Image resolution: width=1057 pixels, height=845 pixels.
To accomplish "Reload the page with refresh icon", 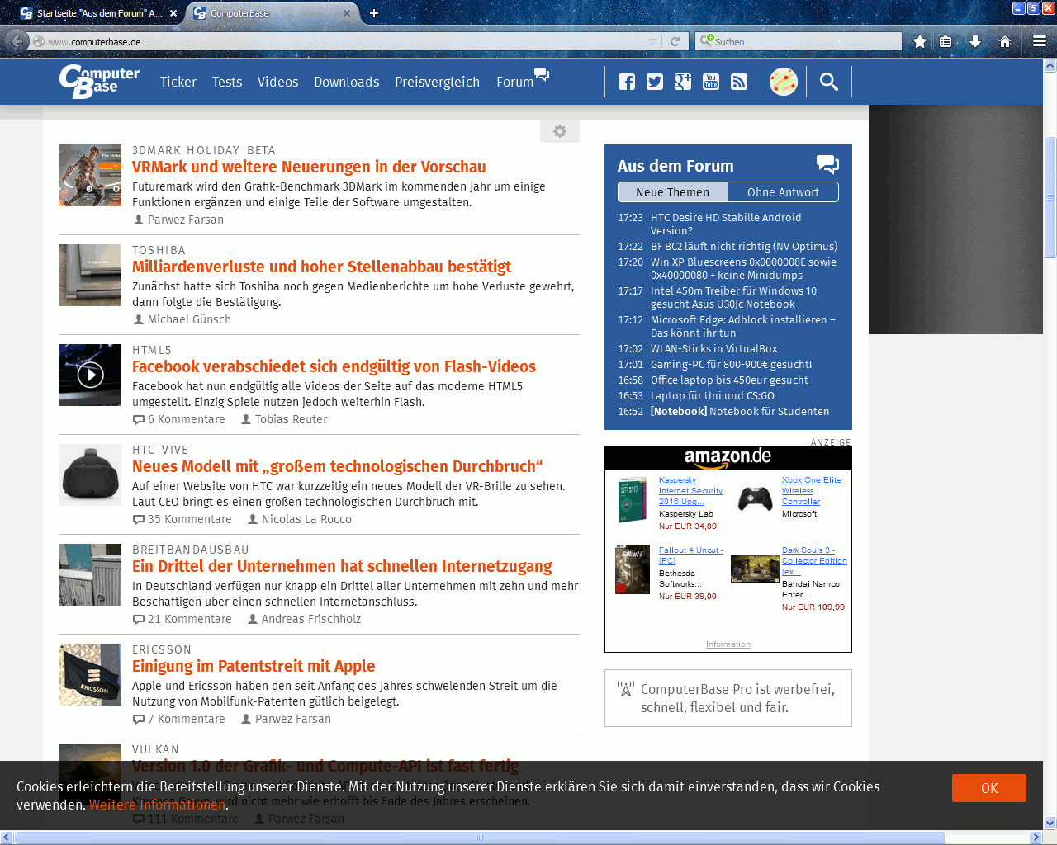I will click(x=675, y=41).
